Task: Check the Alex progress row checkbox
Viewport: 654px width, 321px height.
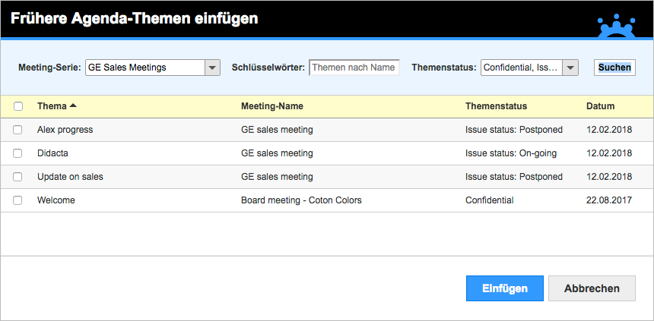Action: [17, 130]
